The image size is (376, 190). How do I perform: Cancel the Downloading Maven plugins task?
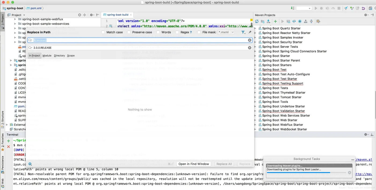pyautogui.click(x=349, y=173)
